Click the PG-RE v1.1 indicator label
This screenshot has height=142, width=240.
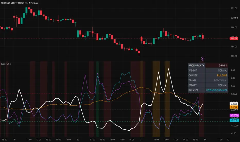(6, 64)
